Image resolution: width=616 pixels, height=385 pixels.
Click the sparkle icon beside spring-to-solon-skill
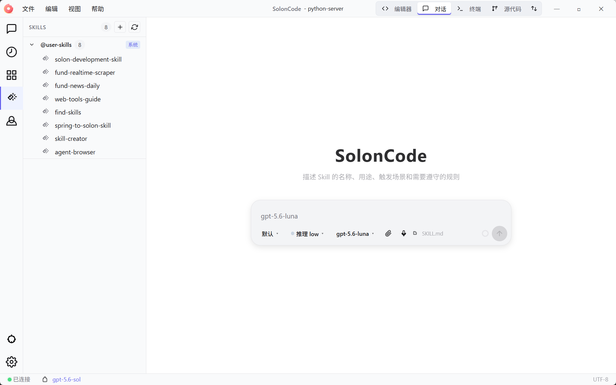click(x=46, y=125)
